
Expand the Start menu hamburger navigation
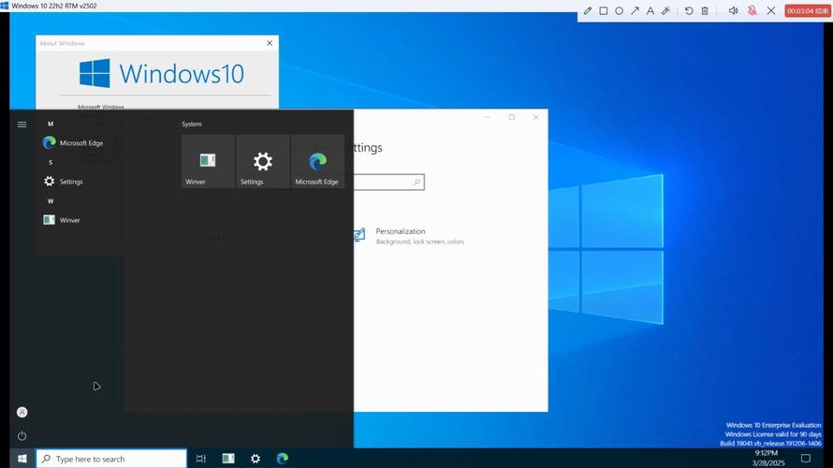[22, 124]
